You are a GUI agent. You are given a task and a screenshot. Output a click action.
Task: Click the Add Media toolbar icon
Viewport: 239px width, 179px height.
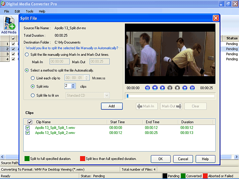[x=9, y=25]
